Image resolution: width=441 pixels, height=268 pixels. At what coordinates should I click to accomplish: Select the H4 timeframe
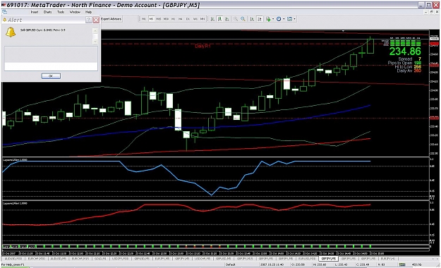tap(181, 19)
